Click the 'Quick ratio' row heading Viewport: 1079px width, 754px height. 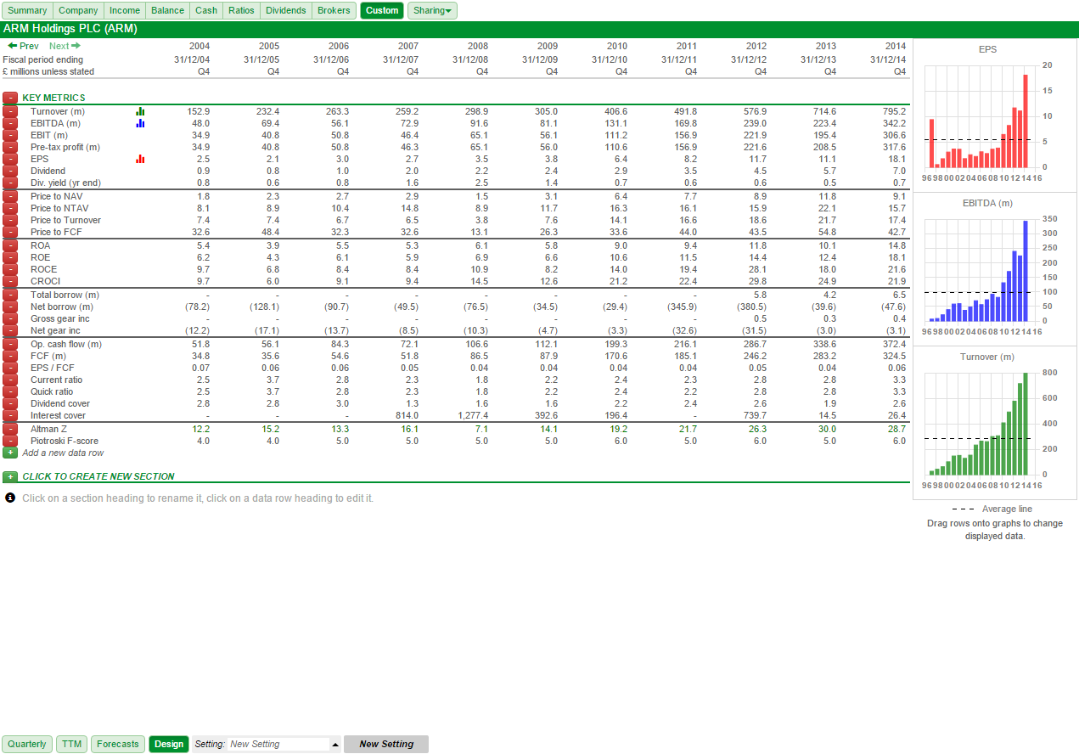tap(52, 391)
